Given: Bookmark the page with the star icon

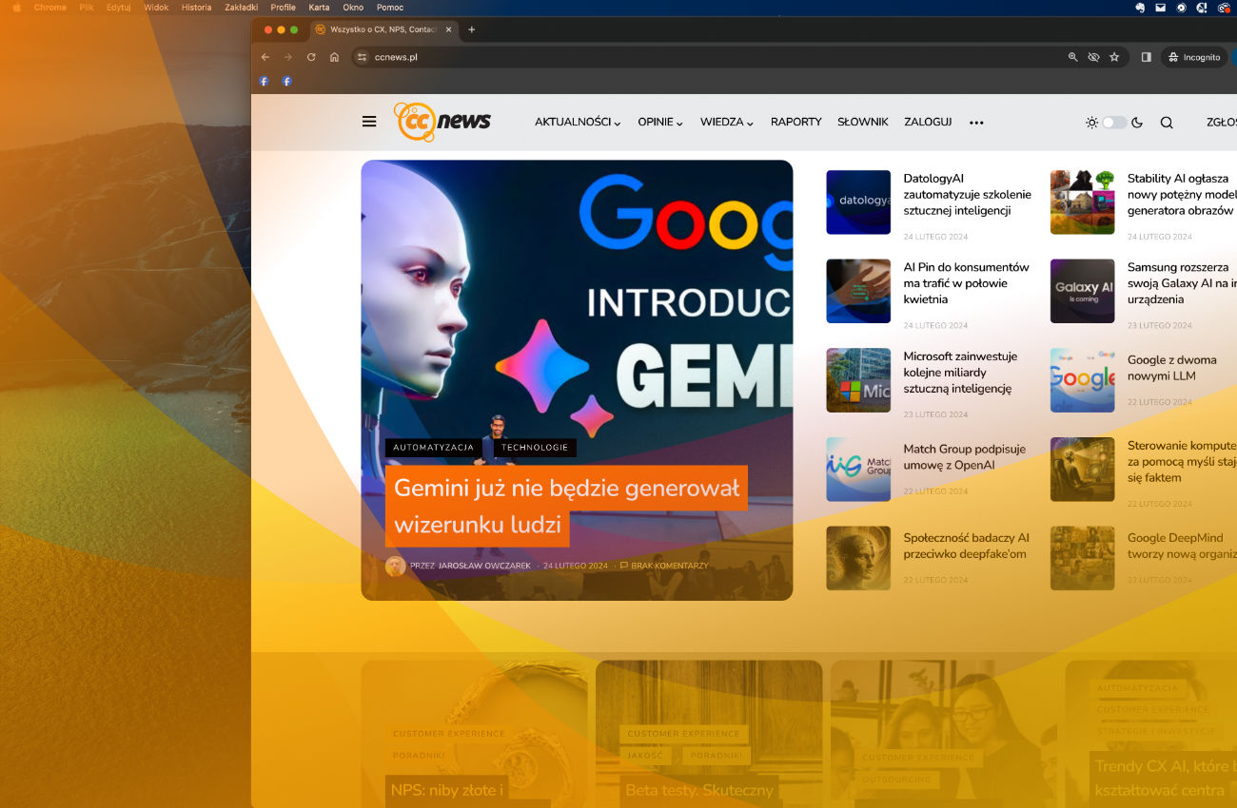Looking at the screenshot, I should point(1114,57).
